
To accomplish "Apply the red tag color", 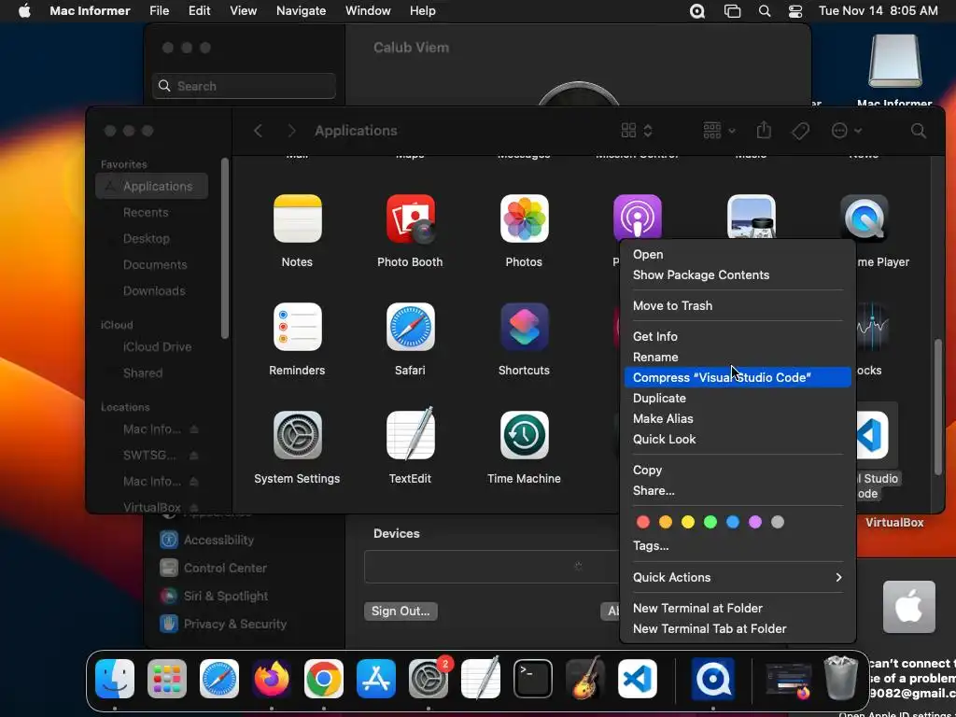I will [x=642, y=522].
